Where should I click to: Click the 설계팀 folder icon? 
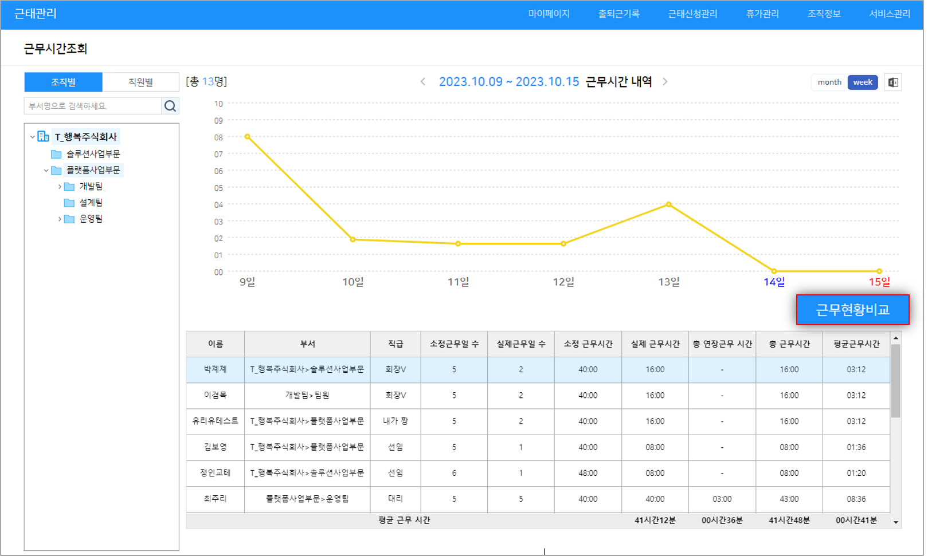point(69,203)
